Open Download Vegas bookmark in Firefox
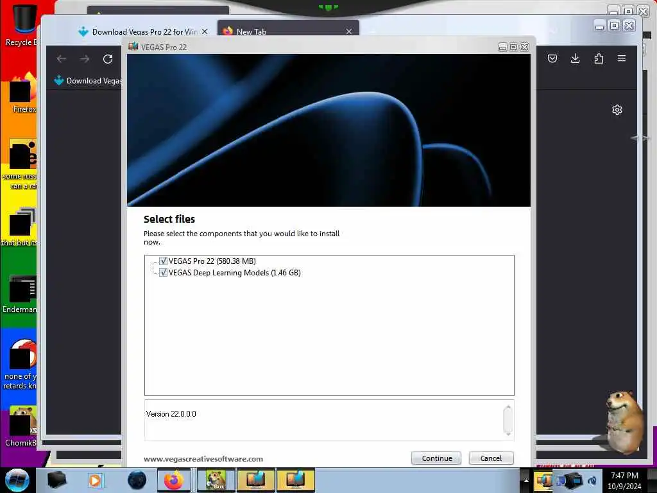Viewport: 657px width, 493px height. 88,80
